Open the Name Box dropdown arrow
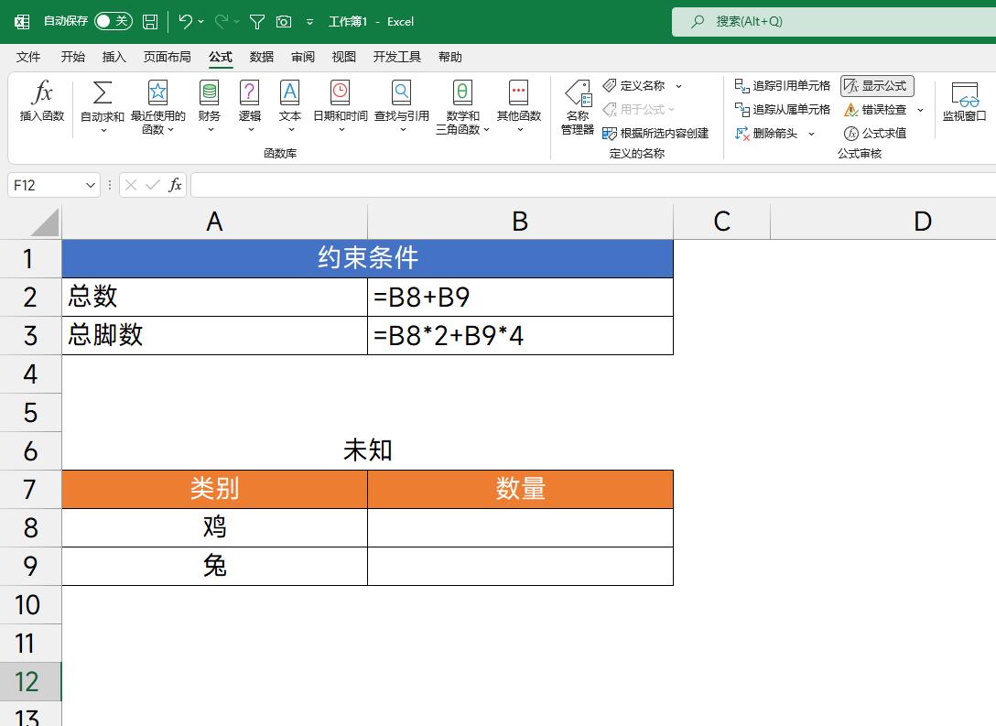This screenshot has width=996, height=726. point(91,186)
